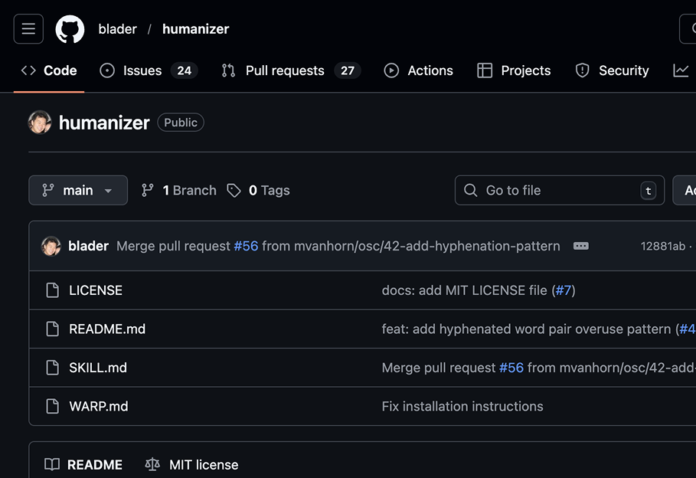Select the SKILL.md file
The image size is (696, 478).
(97, 368)
